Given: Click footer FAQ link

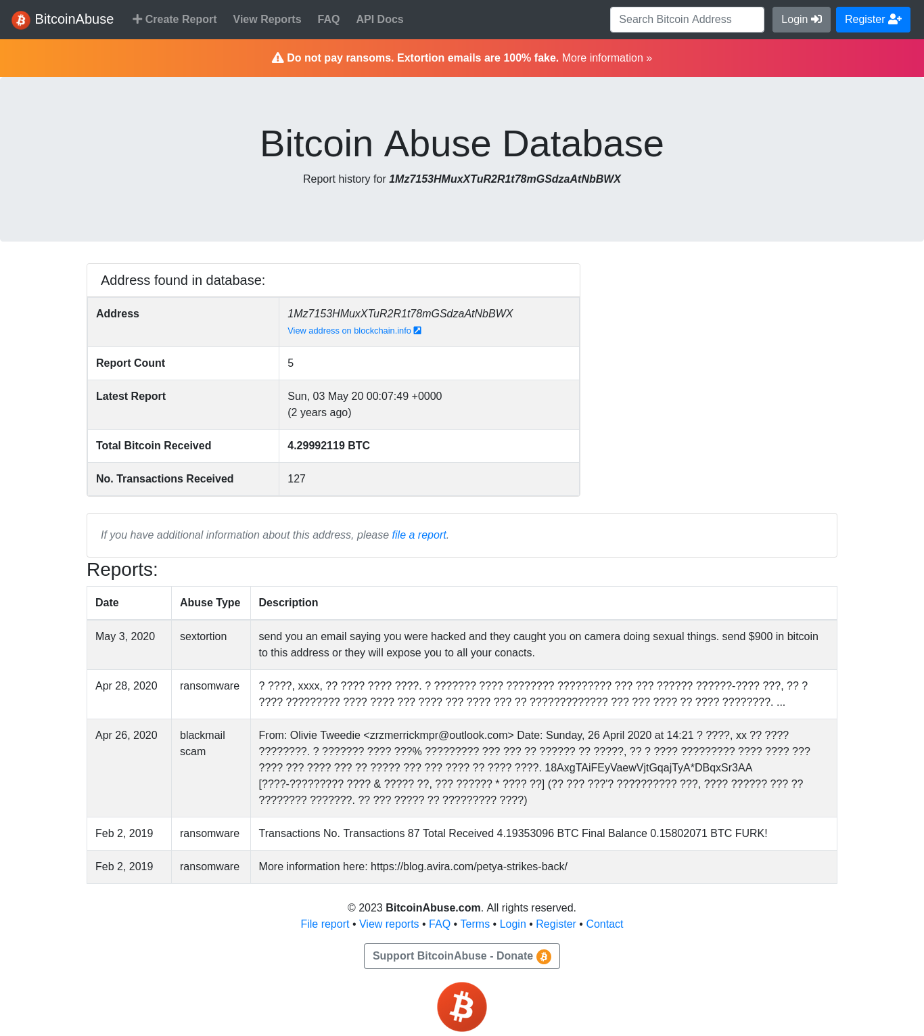Looking at the screenshot, I should pos(440,924).
